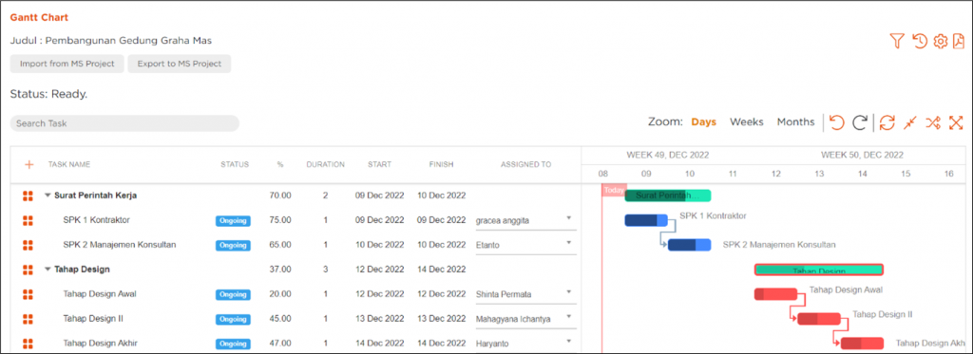Select the blue SPK 1 Kontraktor bar
Image resolution: width=973 pixels, height=354 pixels.
(646, 220)
